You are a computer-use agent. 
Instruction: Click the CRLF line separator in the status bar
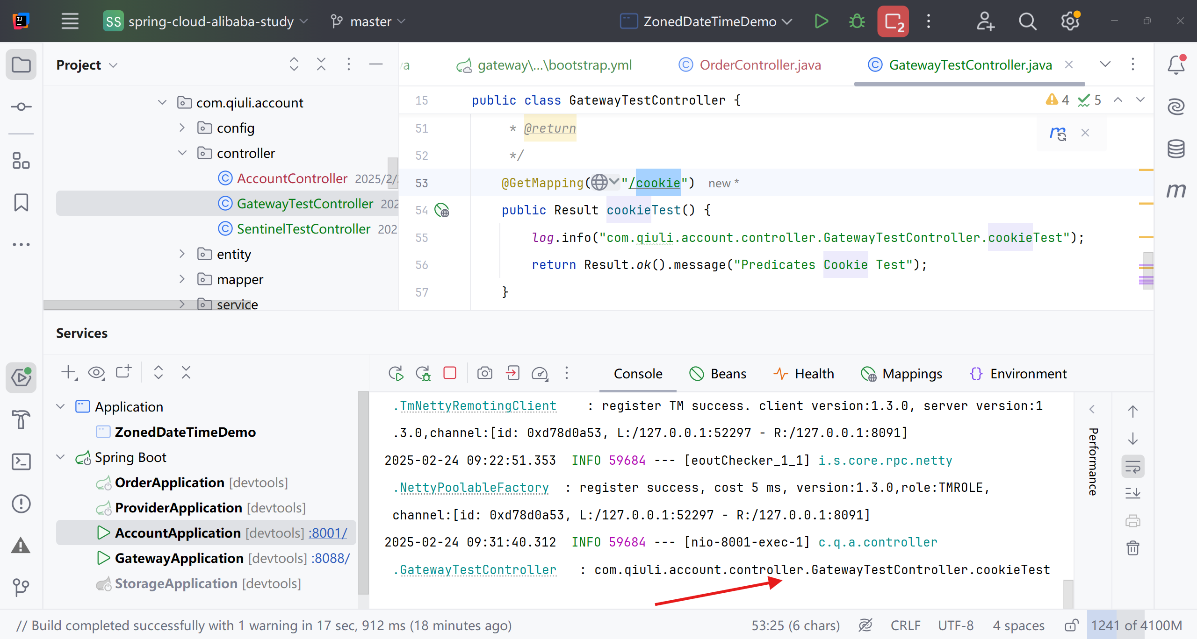[x=905, y=625]
